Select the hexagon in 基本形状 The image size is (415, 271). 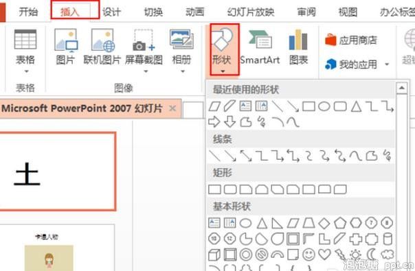pyautogui.click(x=356, y=223)
